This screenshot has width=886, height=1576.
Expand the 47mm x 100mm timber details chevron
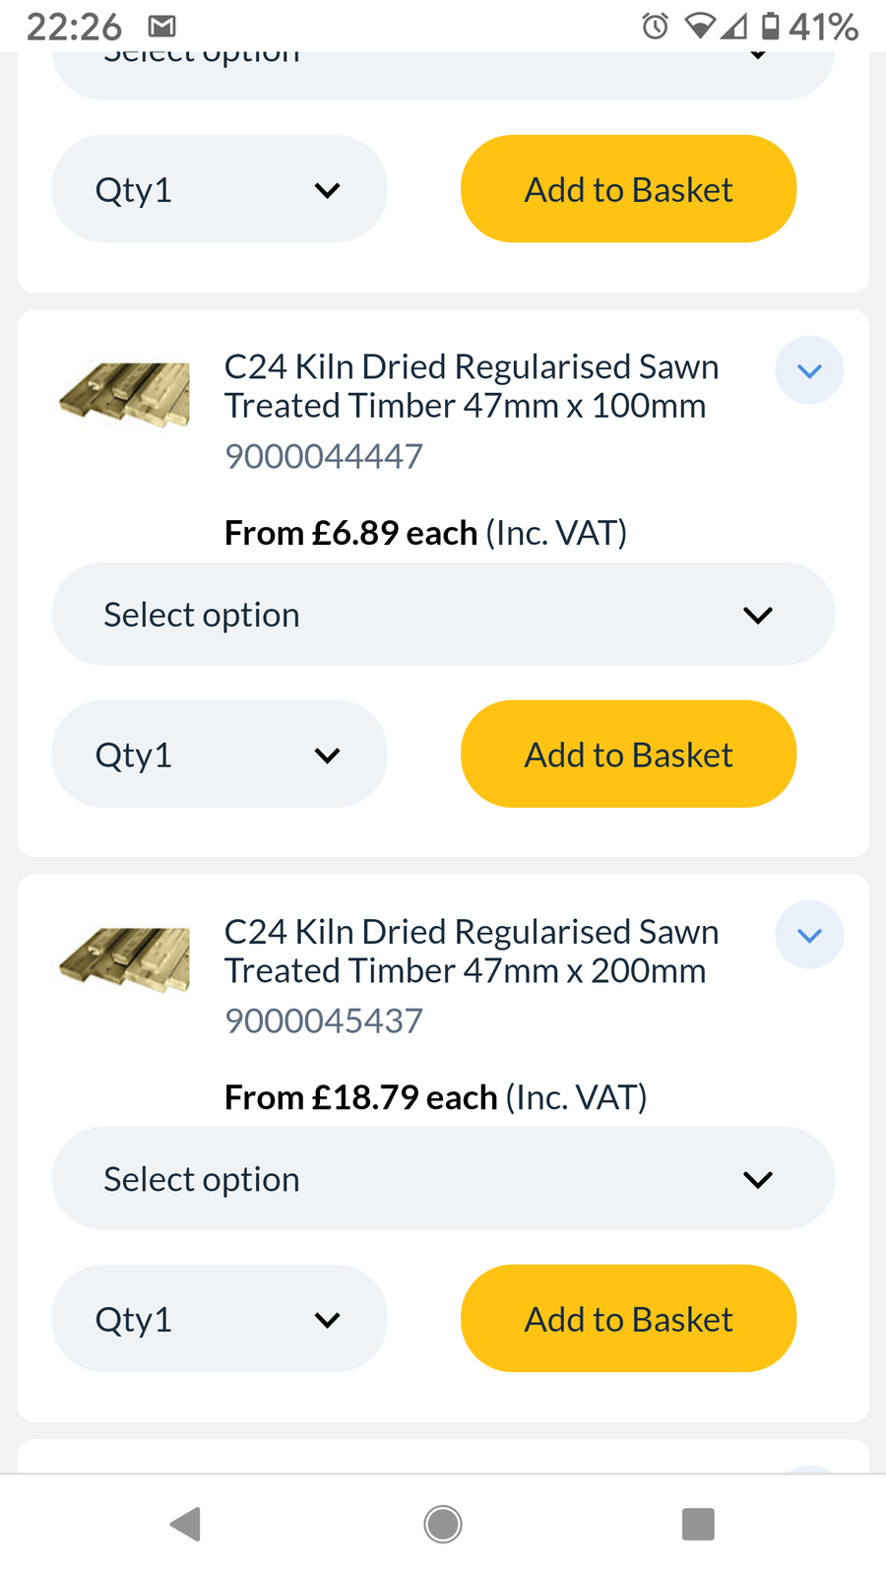809,370
